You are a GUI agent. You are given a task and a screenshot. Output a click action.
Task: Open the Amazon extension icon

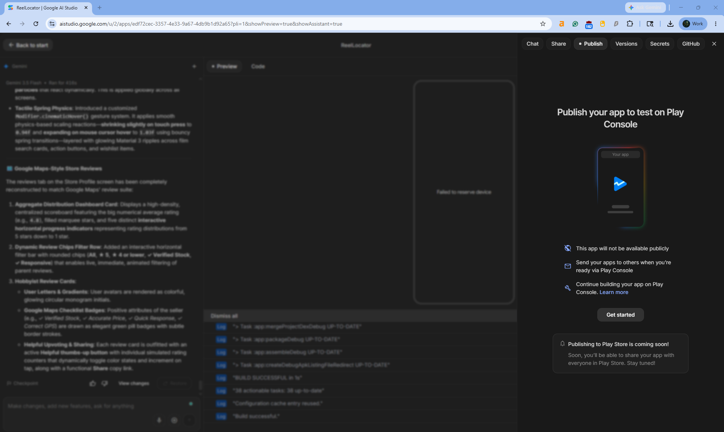tap(561, 24)
